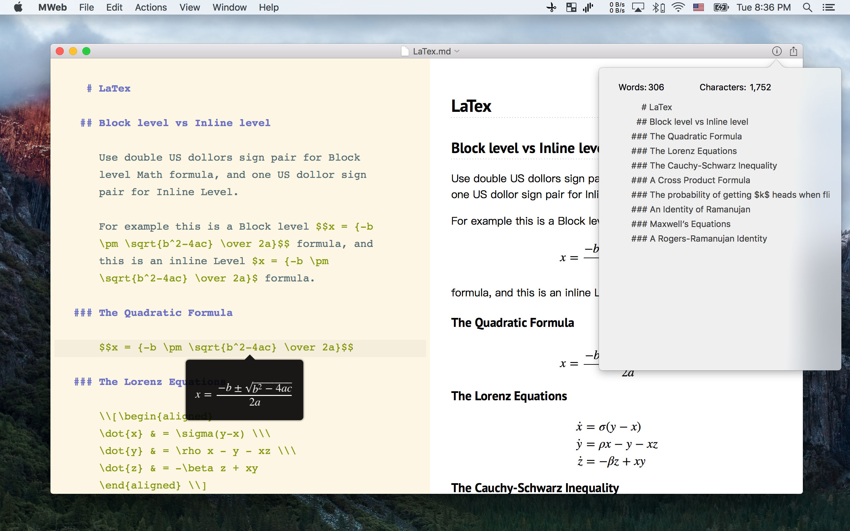This screenshot has height=531, width=850.
Task: Select An Identity of Ramanujan outline item
Action: [x=690, y=209]
